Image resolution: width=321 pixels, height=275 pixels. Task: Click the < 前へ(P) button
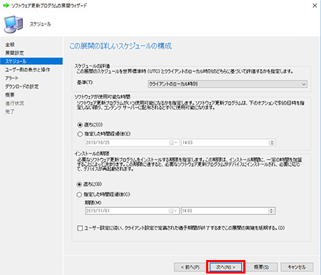pyautogui.click(x=190, y=267)
